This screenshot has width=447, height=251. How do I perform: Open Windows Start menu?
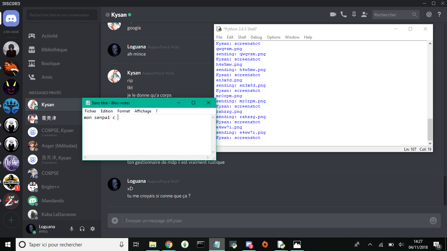8,244
